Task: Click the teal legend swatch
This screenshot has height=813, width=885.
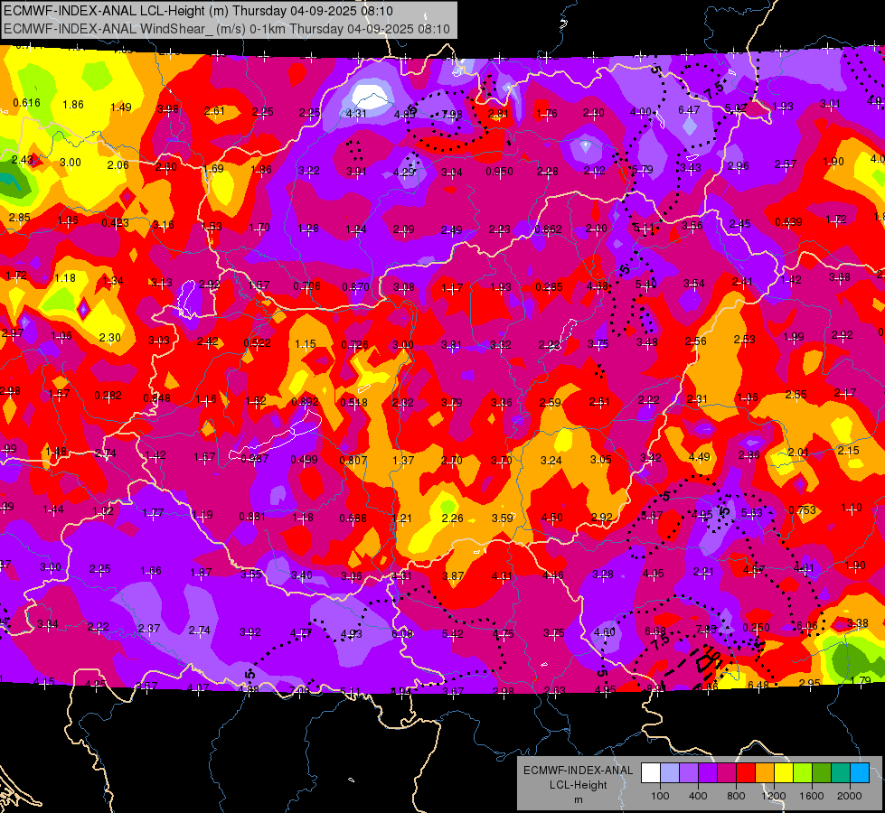Action: pyautogui.click(x=841, y=772)
